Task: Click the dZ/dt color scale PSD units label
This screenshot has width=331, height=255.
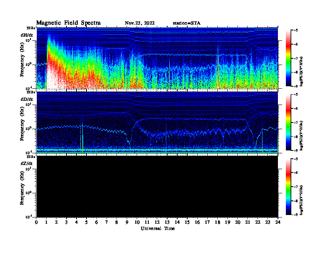Action: pos(301,200)
